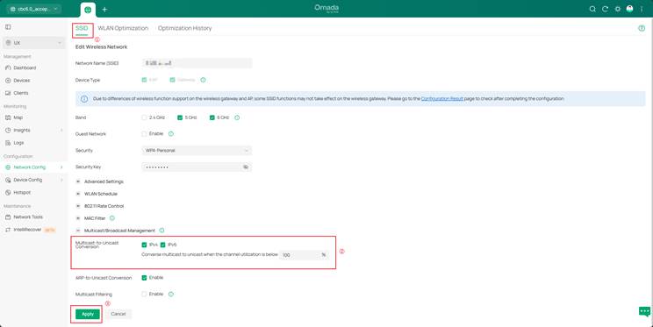
Task: Enable the Guest Network checkbox
Action: pos(144,134)
